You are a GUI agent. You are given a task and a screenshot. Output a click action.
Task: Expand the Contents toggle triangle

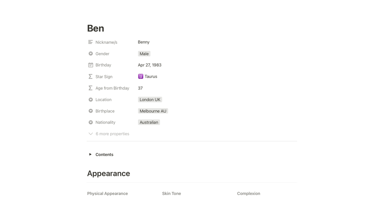pos(90,154)
